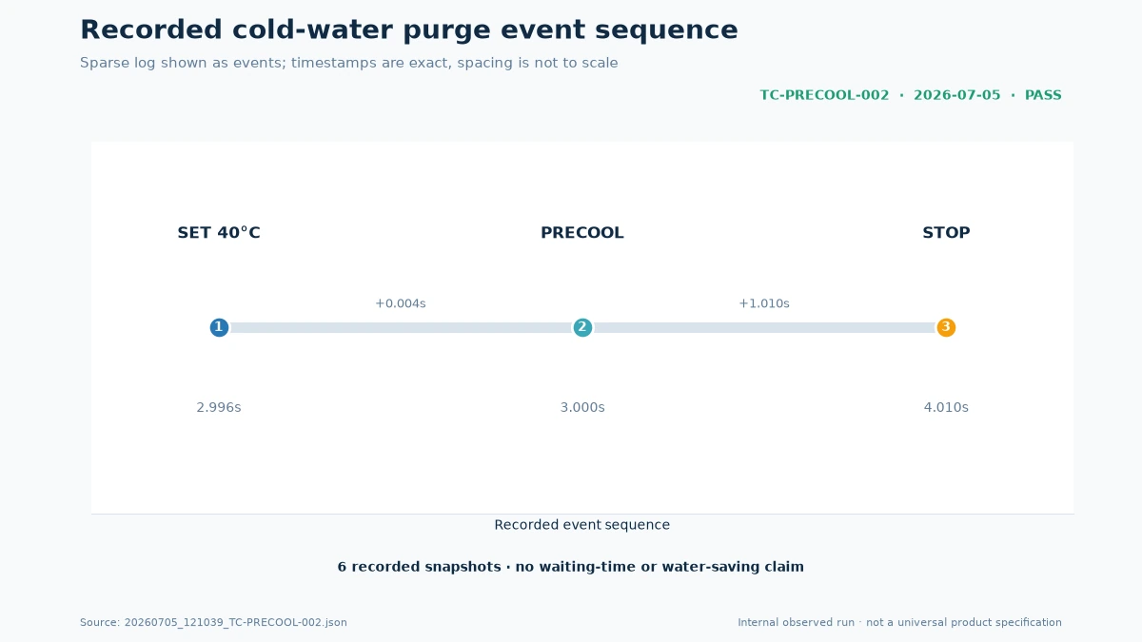Image resolution: width=1142 pixels, height=642 pixels.
Task: Select the PRECOOL event label
Action: (x=582, y=233)
